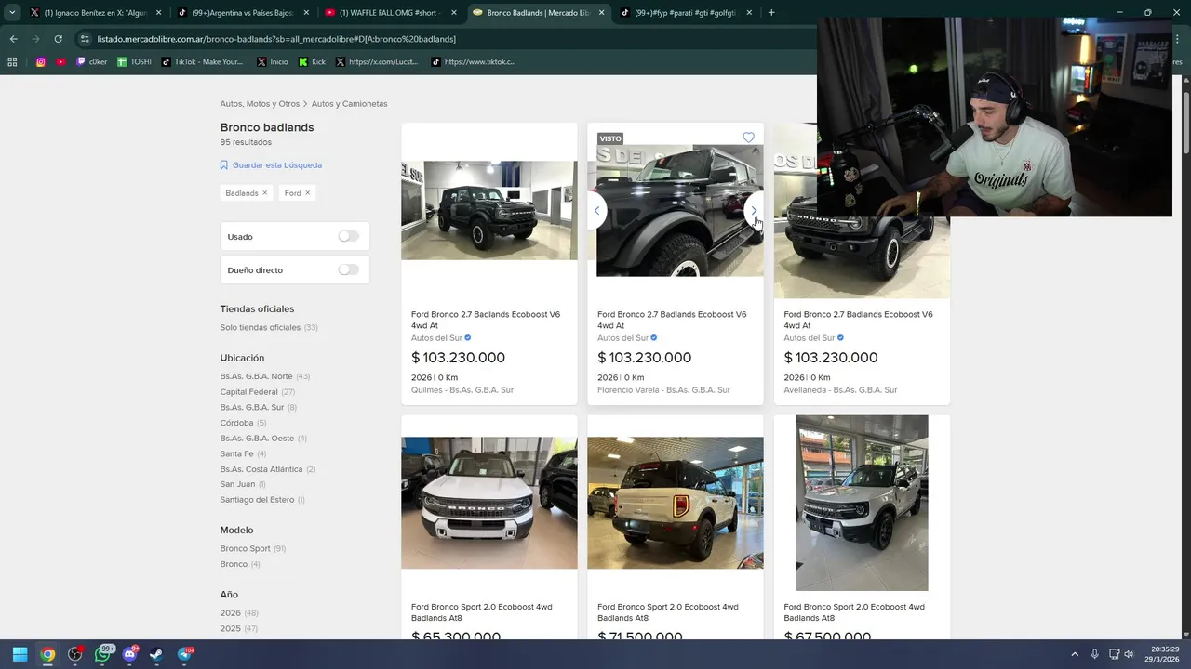Open the Instagram bookmark icon
This screenshot has width=1191, height=669.
pyautogui.click(x=41, y=62)
